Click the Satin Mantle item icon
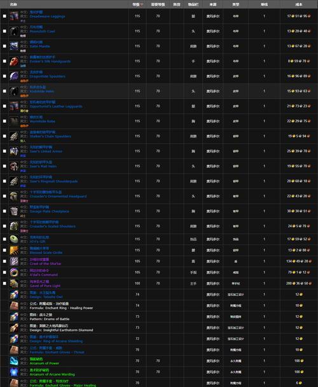 coord(14,46)
